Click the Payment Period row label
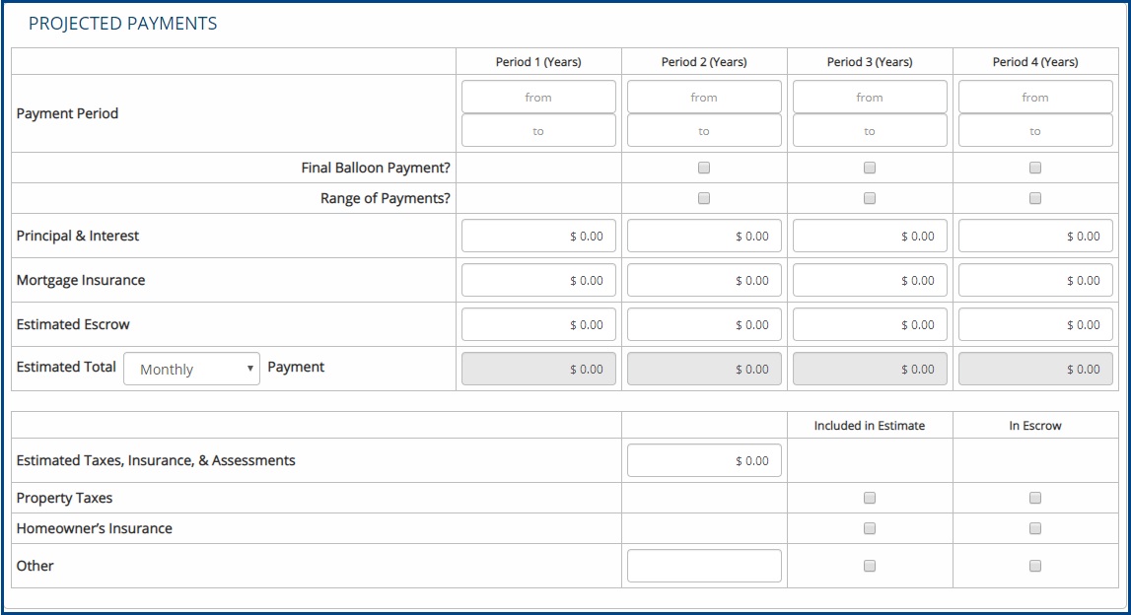The width and height of the screenshot is (1131, 615). (67, 113)
